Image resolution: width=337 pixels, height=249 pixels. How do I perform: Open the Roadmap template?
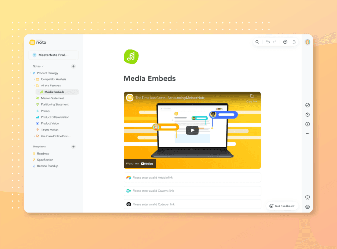[43, 154]
